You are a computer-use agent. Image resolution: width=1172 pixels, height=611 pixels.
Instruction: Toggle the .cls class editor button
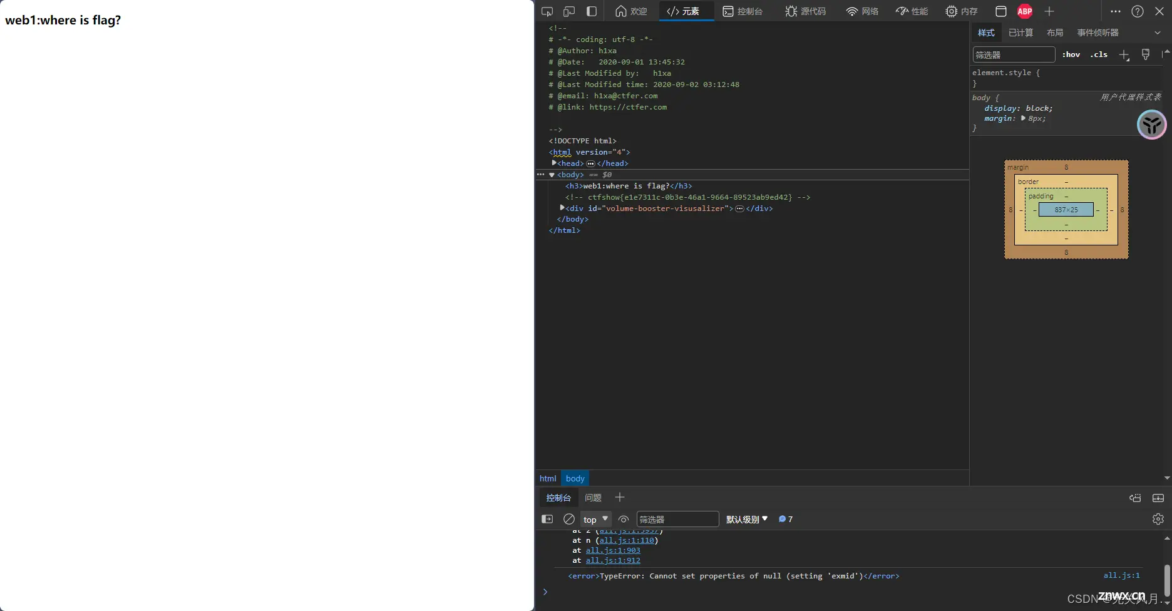coord(1099,54)
